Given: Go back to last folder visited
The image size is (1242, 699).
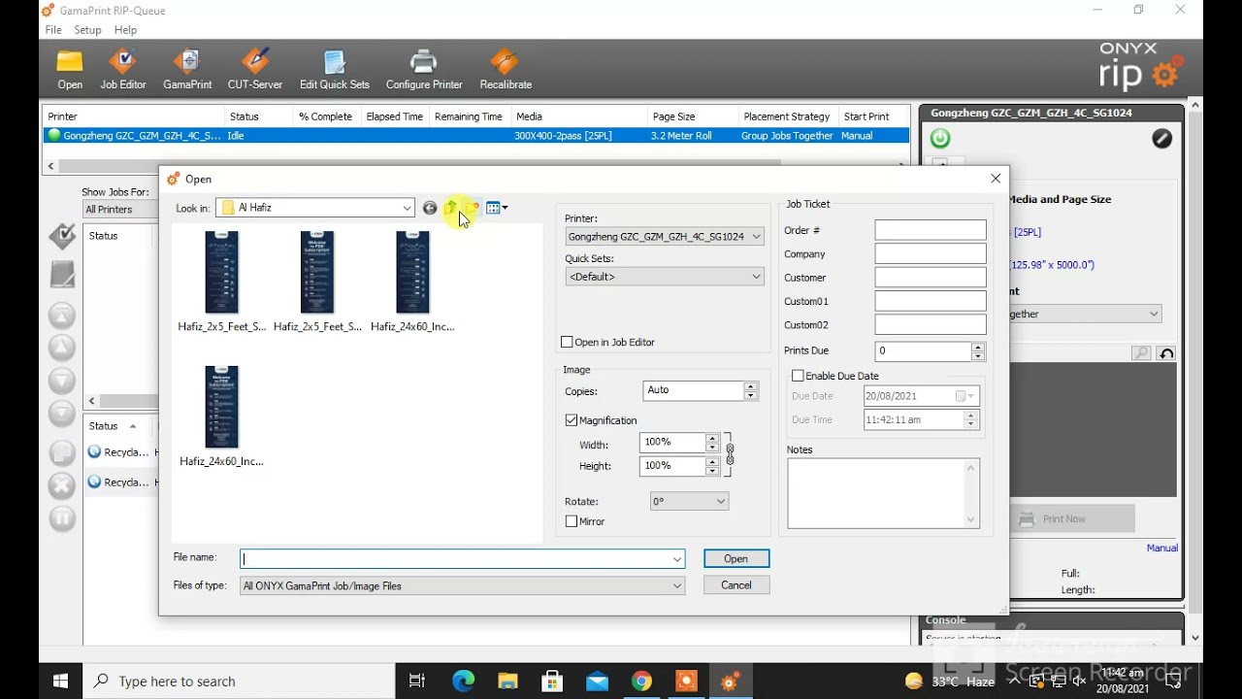Looking at the screenshot, I should pos(430,208).
